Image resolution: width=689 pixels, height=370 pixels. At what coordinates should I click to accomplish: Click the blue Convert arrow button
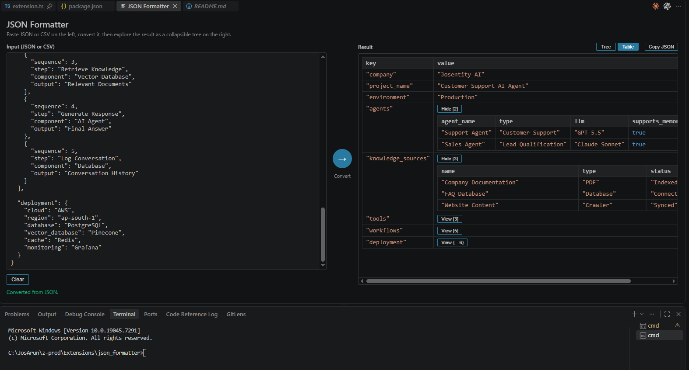click(x=342, y=159)
